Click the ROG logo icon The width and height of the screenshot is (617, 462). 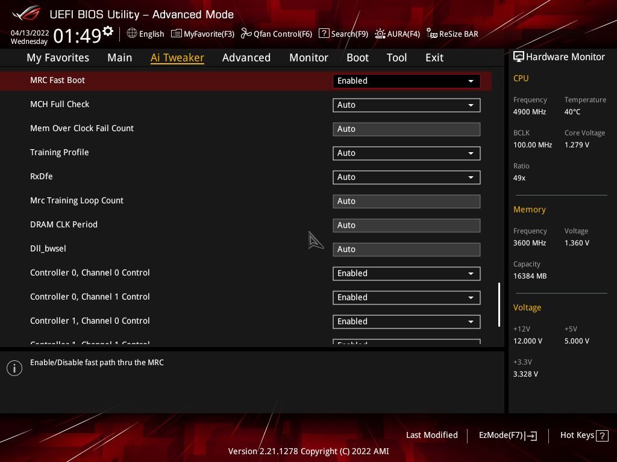coord(27,13)
